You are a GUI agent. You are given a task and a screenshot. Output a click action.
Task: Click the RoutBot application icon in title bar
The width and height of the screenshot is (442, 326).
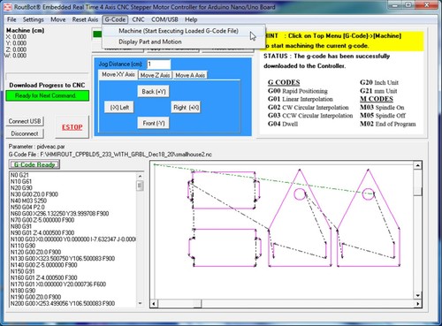pyautogui.click(x=8, y=7)
